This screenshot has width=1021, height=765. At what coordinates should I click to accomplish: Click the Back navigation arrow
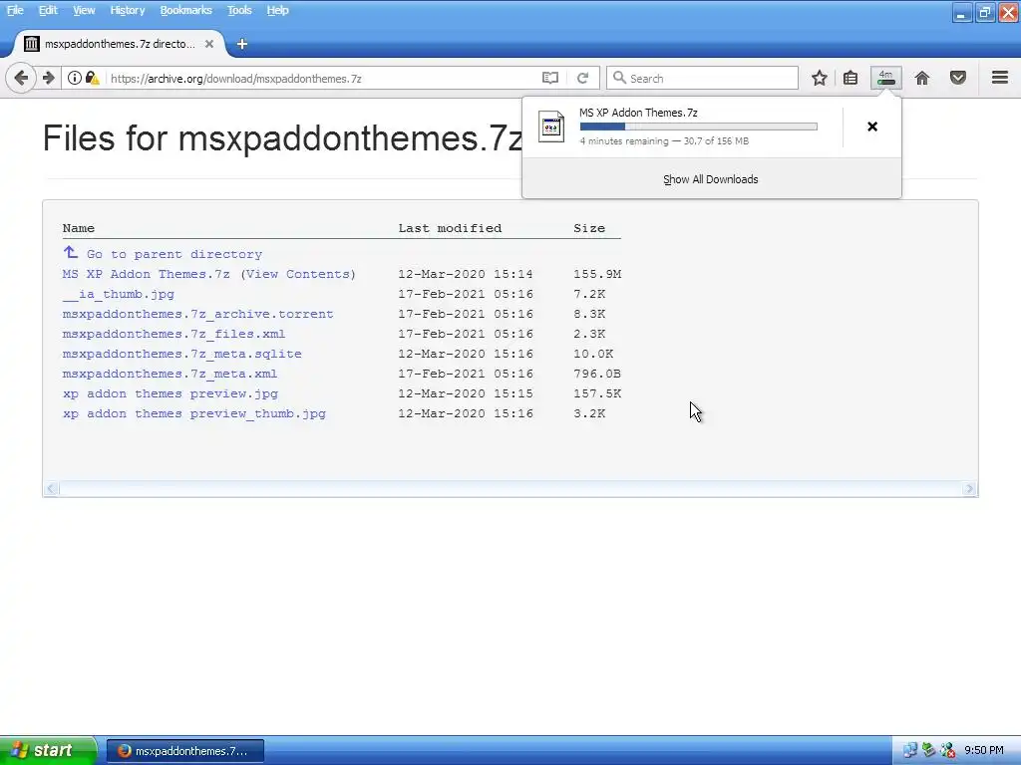tap(21, 78)
